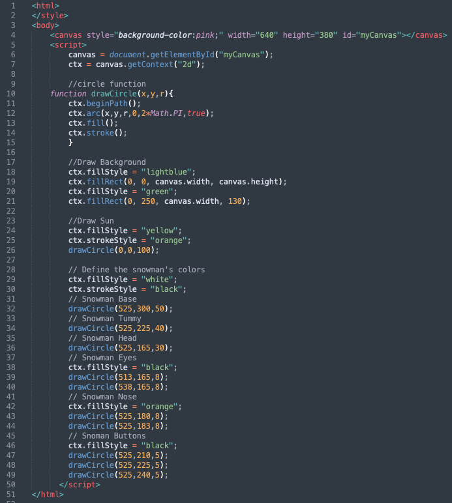Click the '// Snowman Eyes' comment
Image resolution: width=452 pixels, height=503 pixels.
[102, 358]
